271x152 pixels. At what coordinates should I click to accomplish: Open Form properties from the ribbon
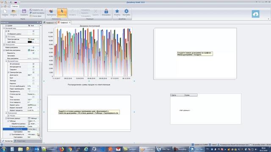(x=37, y=13)
